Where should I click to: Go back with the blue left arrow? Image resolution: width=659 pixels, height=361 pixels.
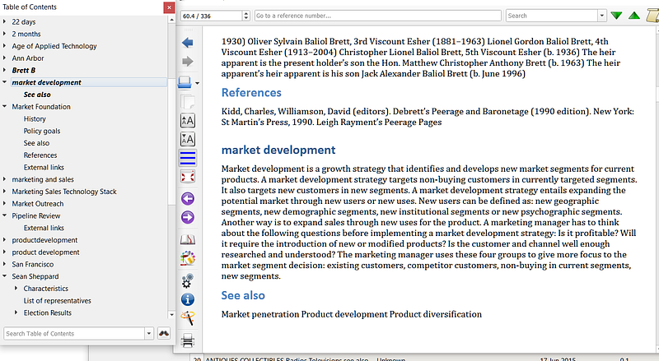click(188, 43)
